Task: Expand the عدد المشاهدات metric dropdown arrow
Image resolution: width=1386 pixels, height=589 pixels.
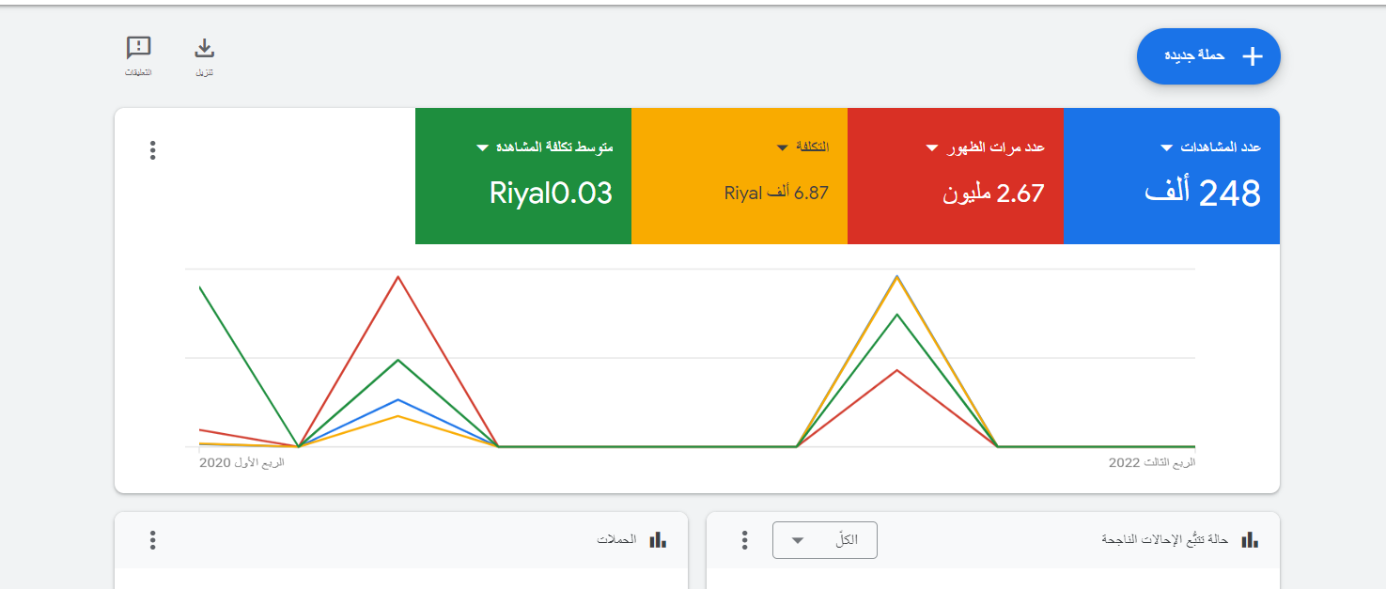Action: tap(1167, 147)
